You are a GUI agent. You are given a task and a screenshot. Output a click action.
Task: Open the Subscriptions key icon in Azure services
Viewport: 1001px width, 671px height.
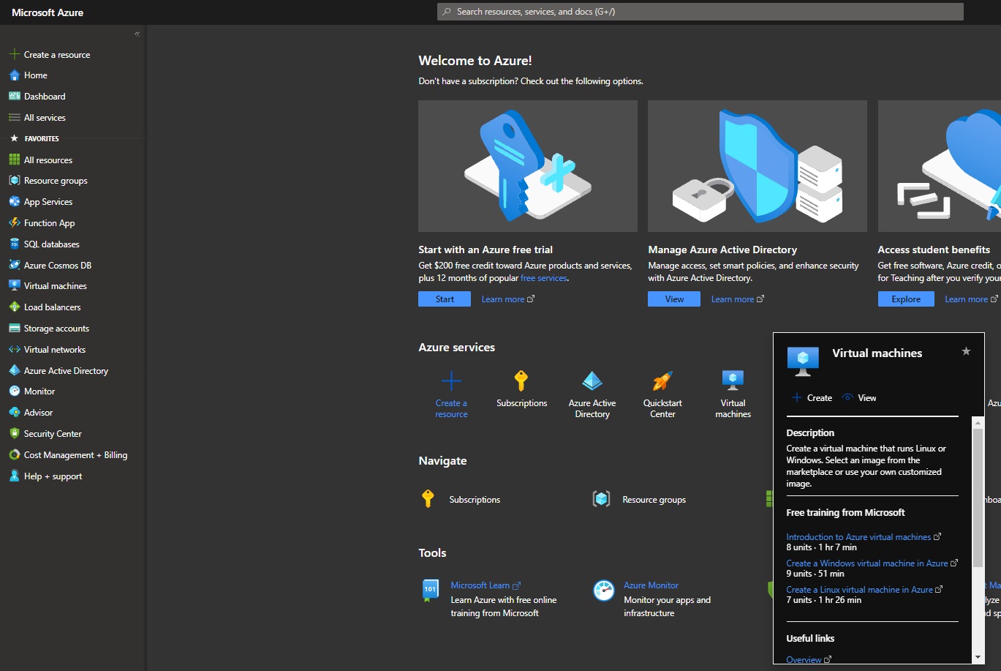(x=521, y=381)
